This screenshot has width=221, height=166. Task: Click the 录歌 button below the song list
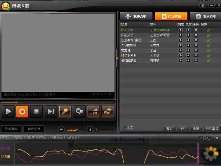coord(183,128)
